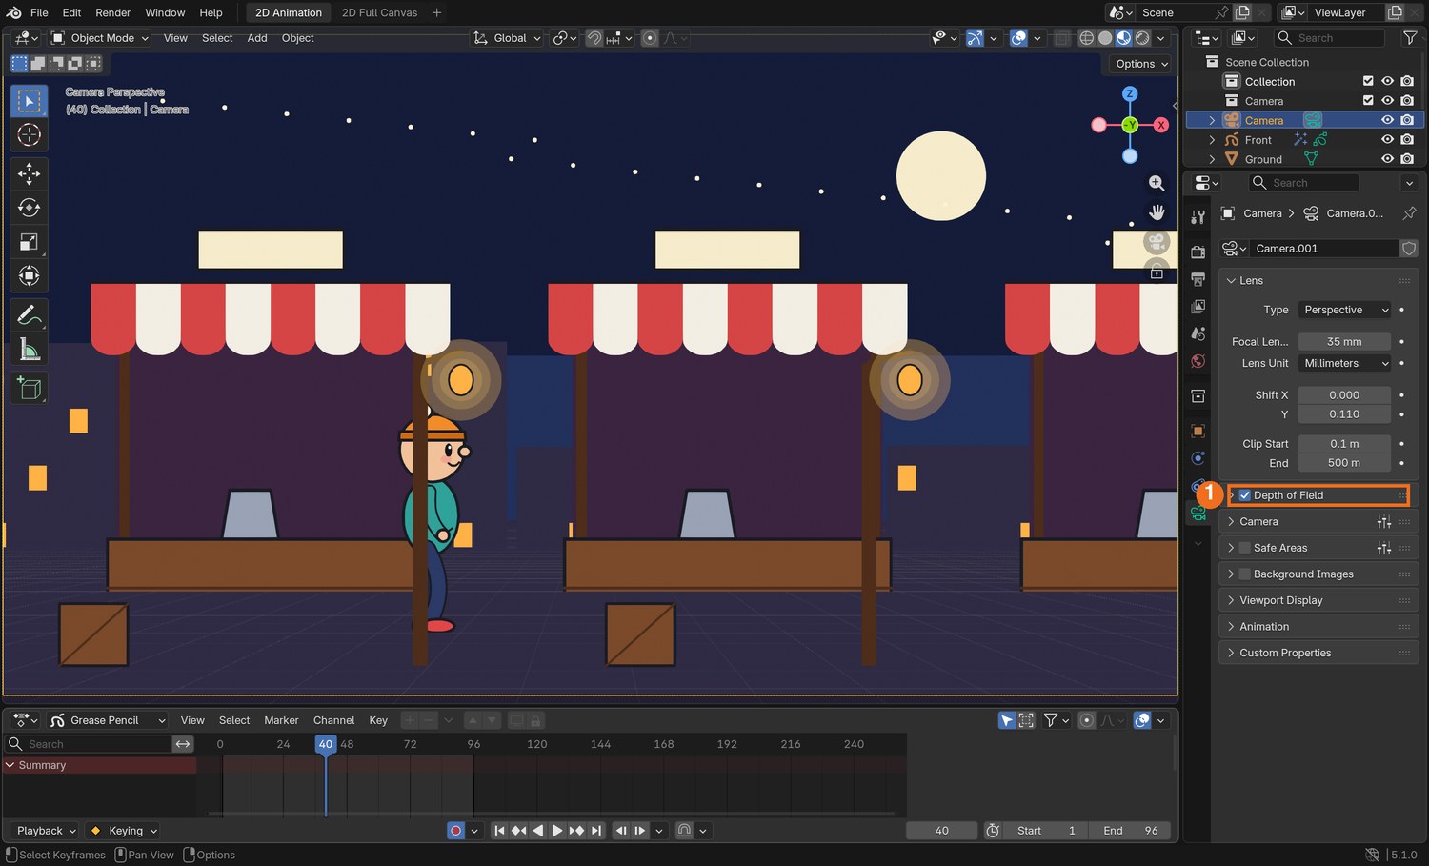
Task: Toggle the Collection exclude checkbox
Action: (1368, 82)
